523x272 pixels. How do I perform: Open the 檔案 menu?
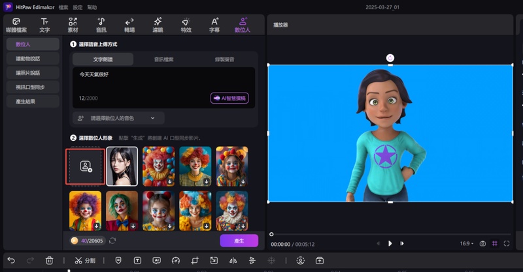(x=63, y=7)
